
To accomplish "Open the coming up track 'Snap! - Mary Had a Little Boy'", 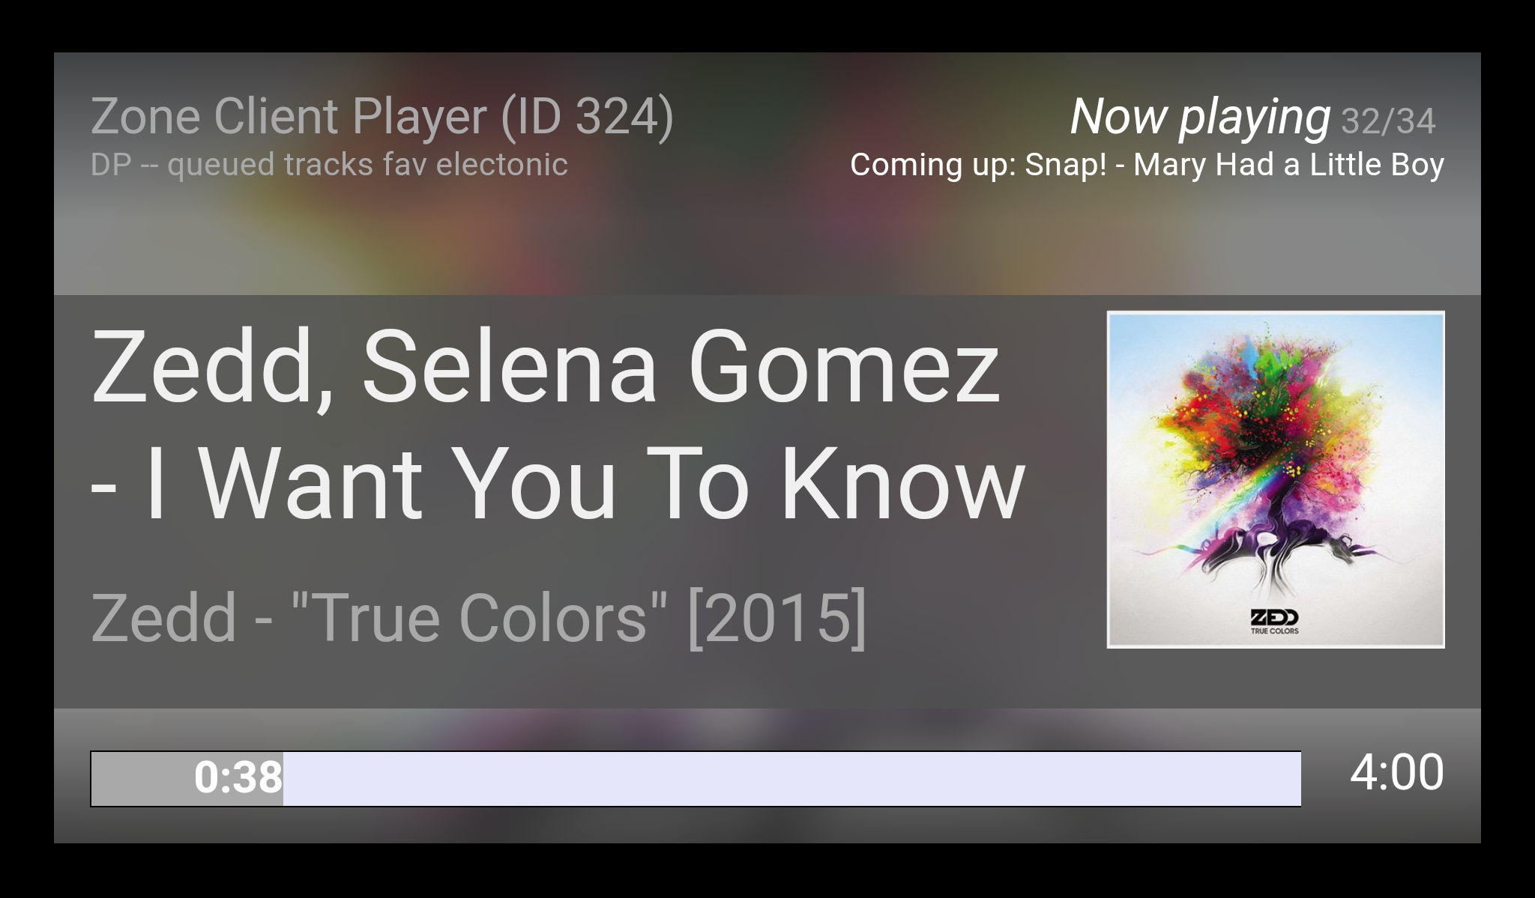I will 1234,165.
